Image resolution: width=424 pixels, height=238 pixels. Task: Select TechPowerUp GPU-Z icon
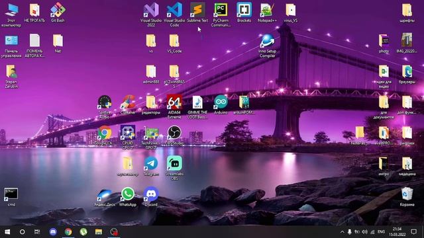(x=151, y=133)
